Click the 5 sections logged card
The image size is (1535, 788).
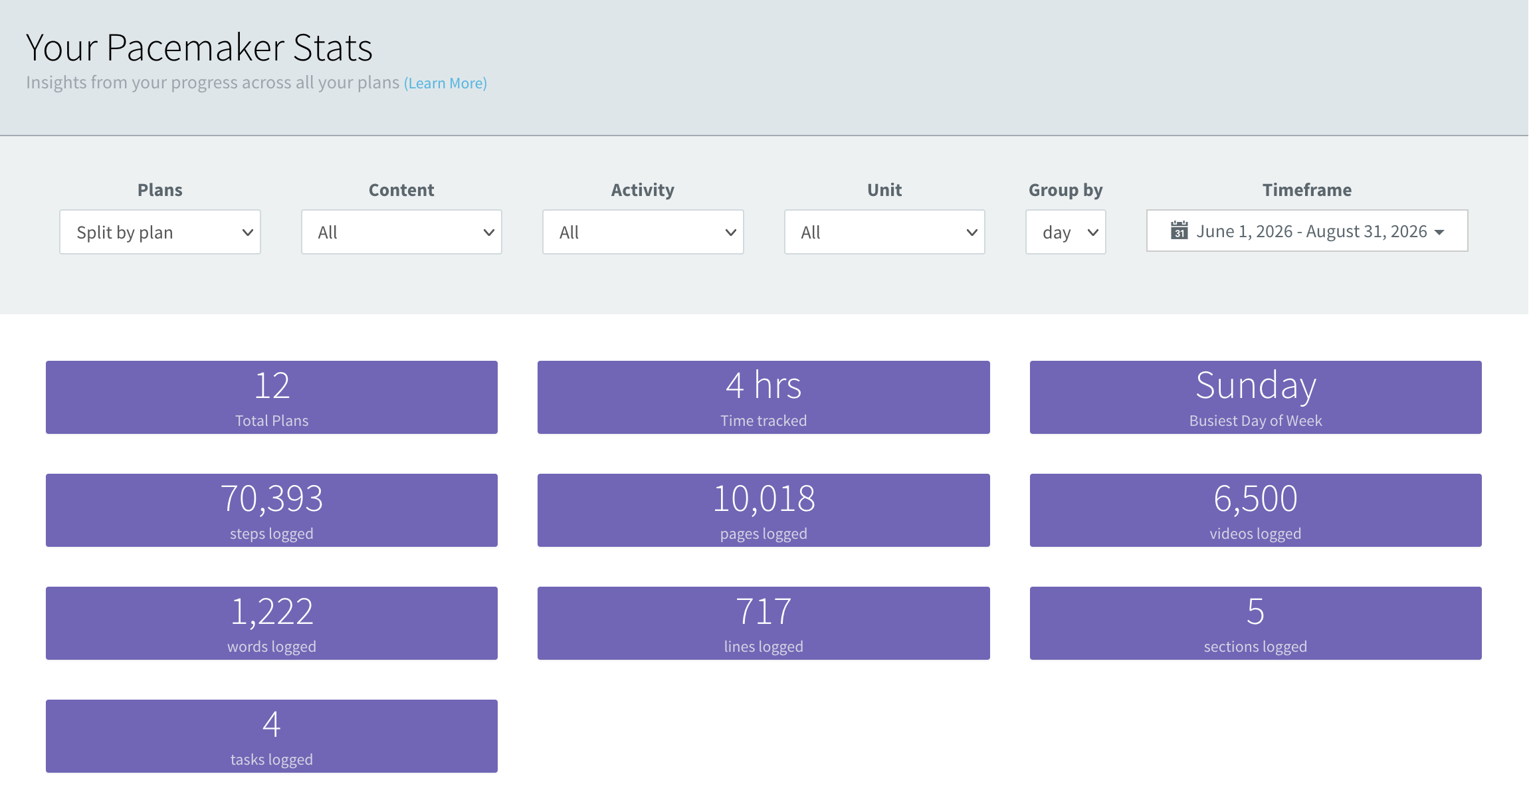pos(1256,623)
